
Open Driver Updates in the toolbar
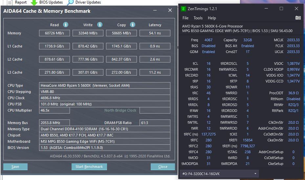84,2
